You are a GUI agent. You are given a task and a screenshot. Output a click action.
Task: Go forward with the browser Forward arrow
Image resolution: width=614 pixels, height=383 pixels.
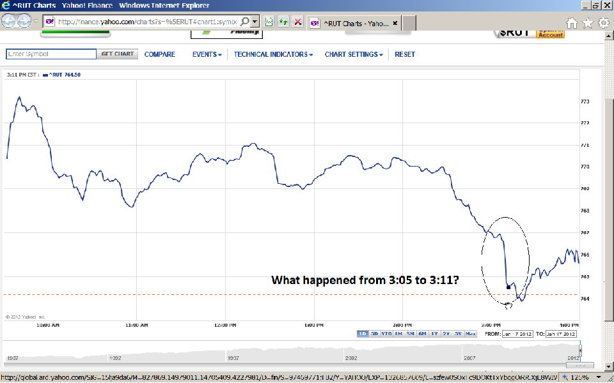(x=24, y=20)
